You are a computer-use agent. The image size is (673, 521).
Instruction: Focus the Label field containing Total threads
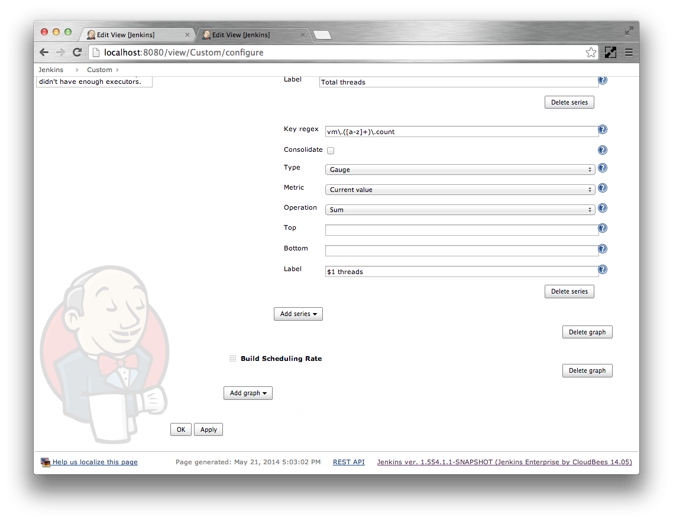[x=459, y=82]
